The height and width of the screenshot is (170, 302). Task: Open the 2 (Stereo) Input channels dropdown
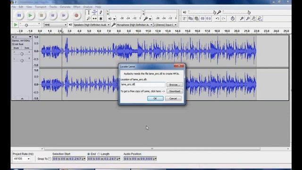(x=165, y=25)
